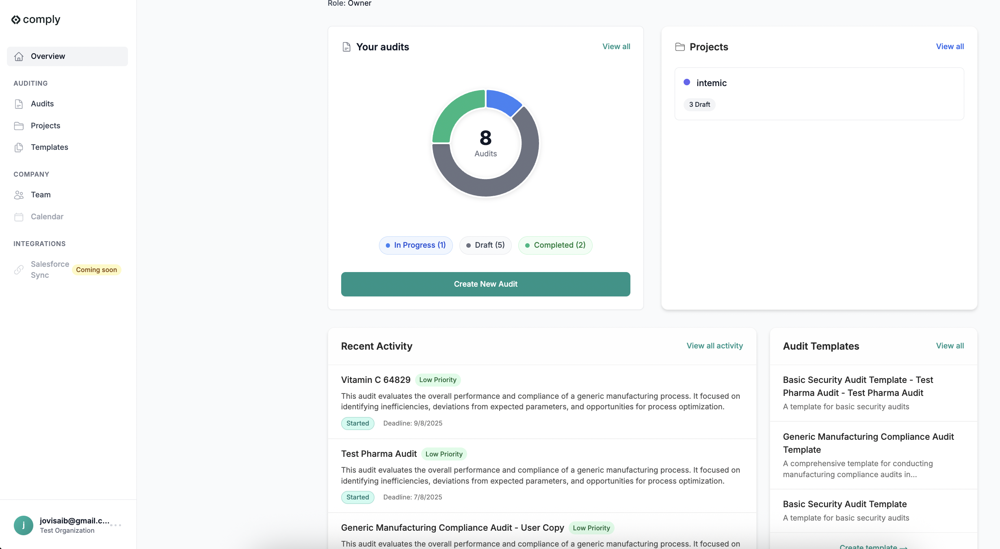Open View all activity link
The height and width of the screenshot is (549, 1000).
[714, 346]
